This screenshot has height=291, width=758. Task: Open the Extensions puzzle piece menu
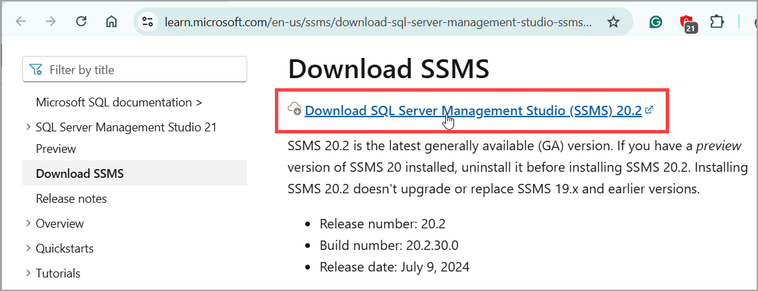[717, 22]
